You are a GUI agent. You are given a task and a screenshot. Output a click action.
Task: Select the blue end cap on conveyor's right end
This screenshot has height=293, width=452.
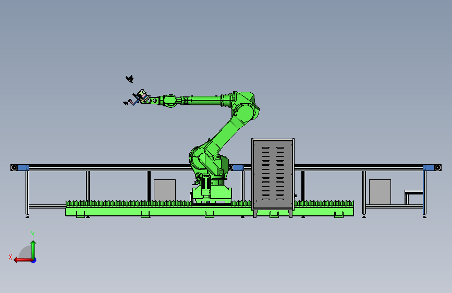tap(429, 167)
